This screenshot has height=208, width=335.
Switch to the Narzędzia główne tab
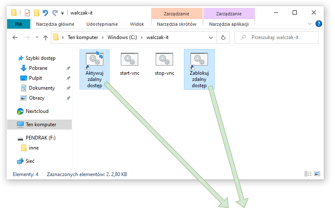coord(55,24)
